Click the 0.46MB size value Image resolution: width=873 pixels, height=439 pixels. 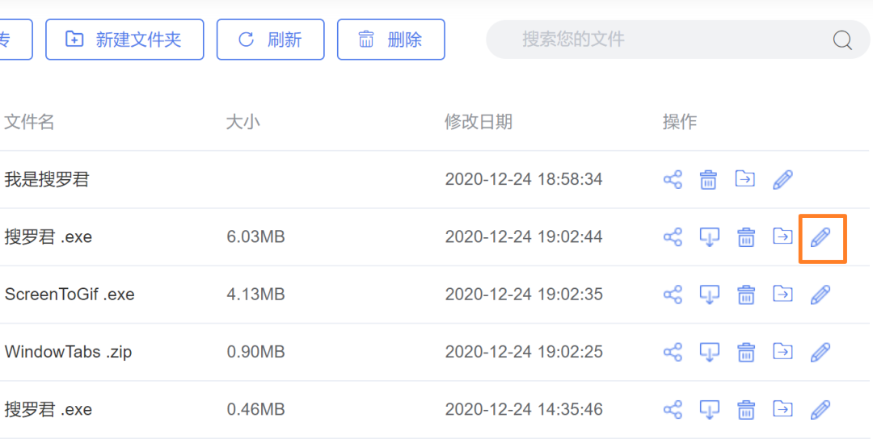(255, 410)
